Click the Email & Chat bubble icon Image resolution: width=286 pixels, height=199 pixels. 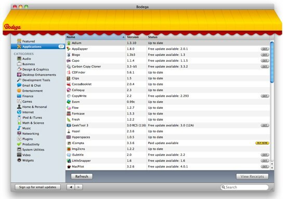click(19, 85)
